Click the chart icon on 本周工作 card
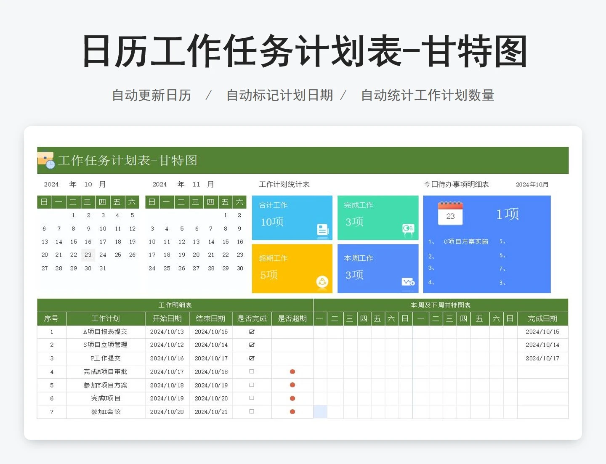 pyautogui.click(x=407, y=282)
